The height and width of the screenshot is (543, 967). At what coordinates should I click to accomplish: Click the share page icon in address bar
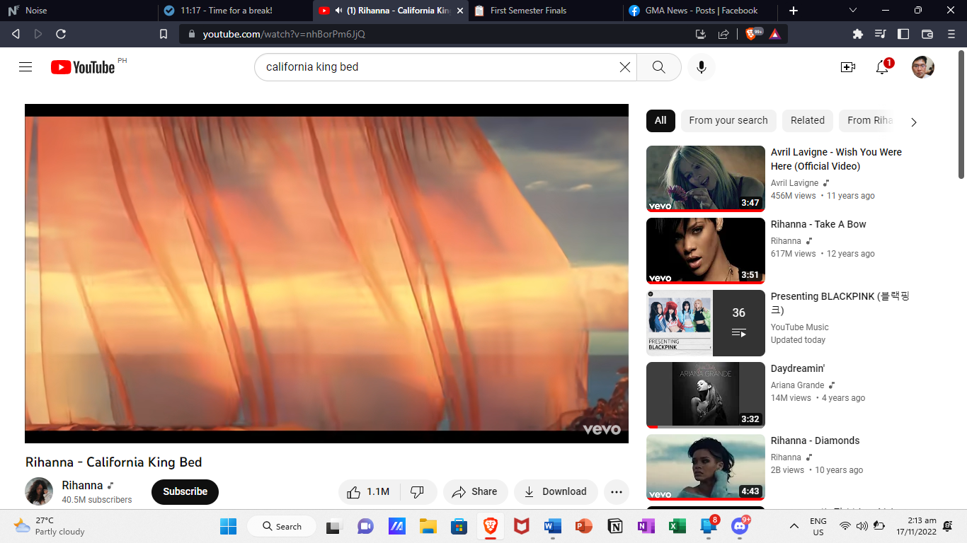pyautogui.click(x=723, y=34)
